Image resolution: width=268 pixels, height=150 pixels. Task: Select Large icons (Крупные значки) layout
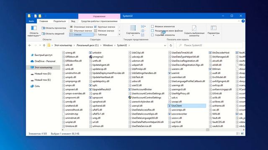pos(105,27)
